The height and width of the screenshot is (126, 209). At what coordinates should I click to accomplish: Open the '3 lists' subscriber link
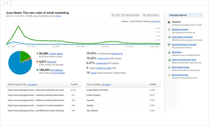58,16
